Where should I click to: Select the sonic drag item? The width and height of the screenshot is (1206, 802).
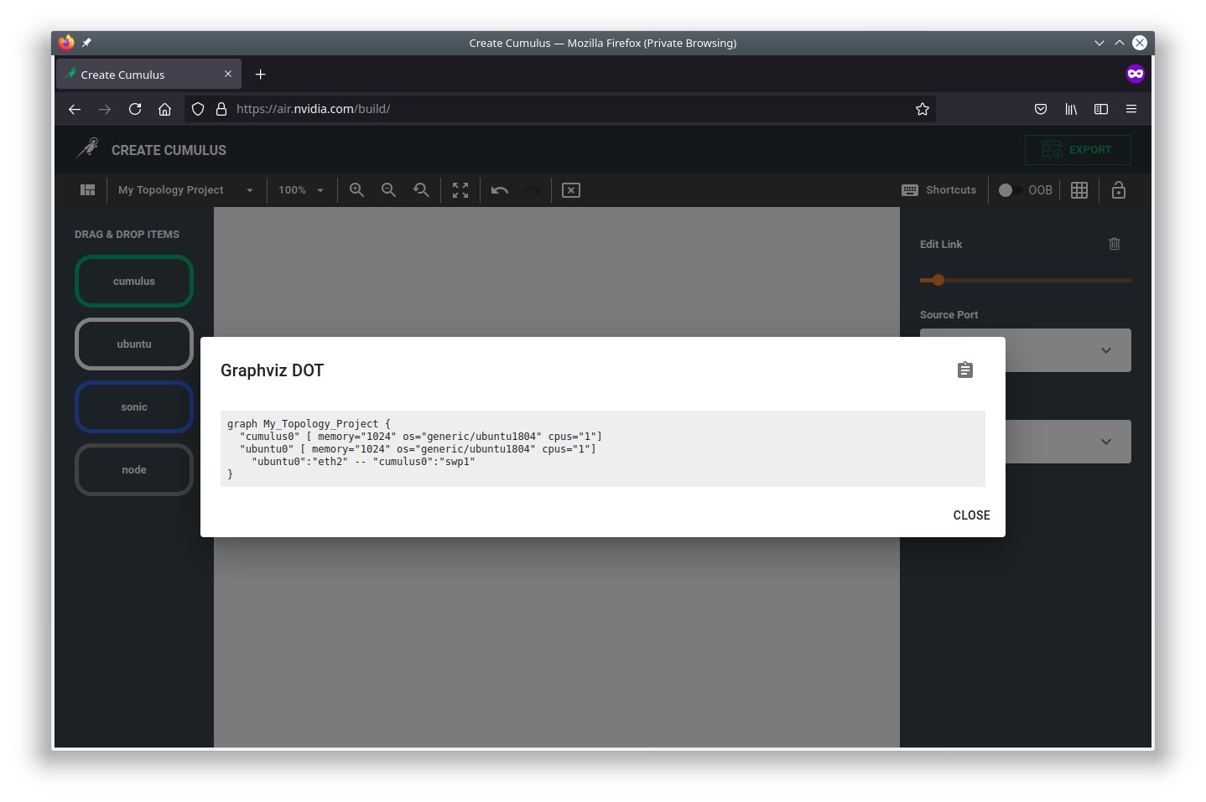(x=134, y=407)
